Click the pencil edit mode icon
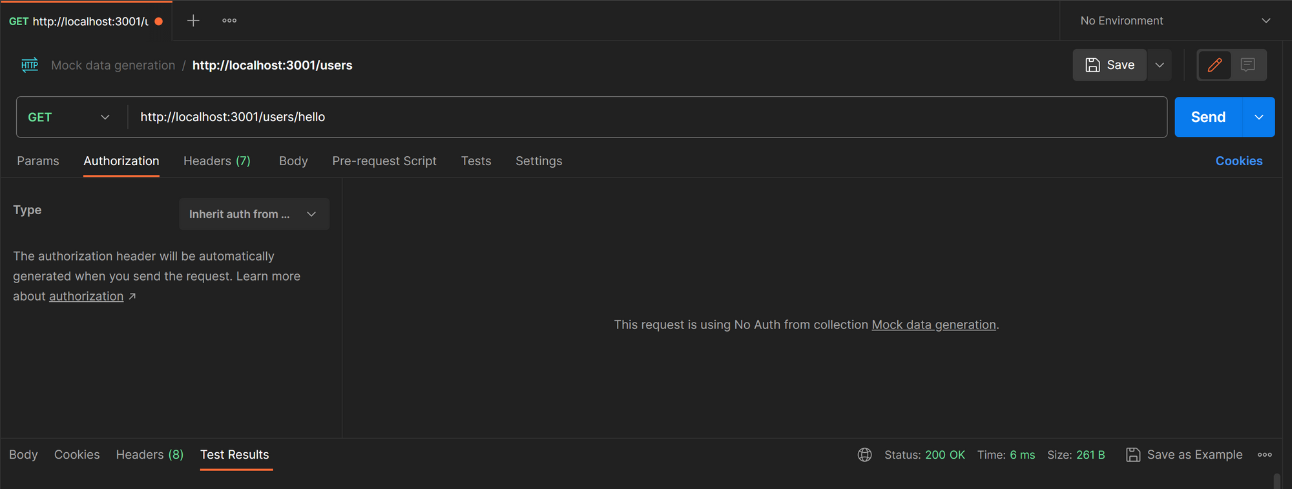 pos(1214,65)
